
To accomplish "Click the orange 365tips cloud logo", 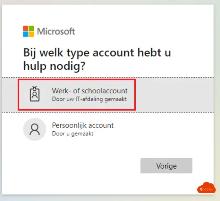I will click(206, 188).
